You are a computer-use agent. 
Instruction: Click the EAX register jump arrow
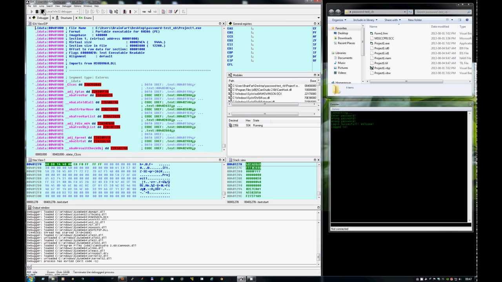252,28
